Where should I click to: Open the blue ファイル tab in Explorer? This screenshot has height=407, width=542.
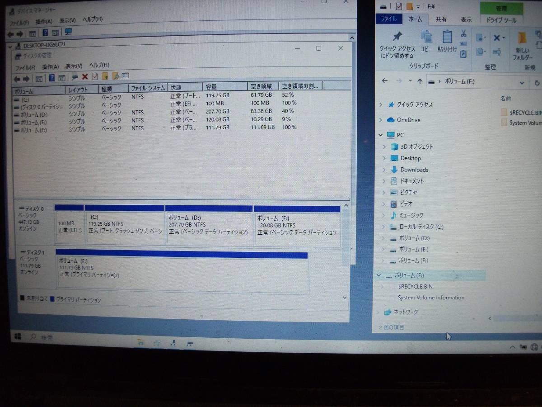tap(388, 19)
